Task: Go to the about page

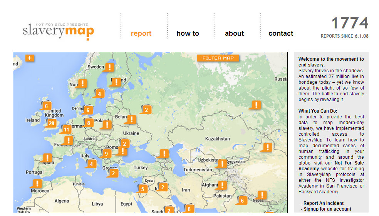Action: 234,33
